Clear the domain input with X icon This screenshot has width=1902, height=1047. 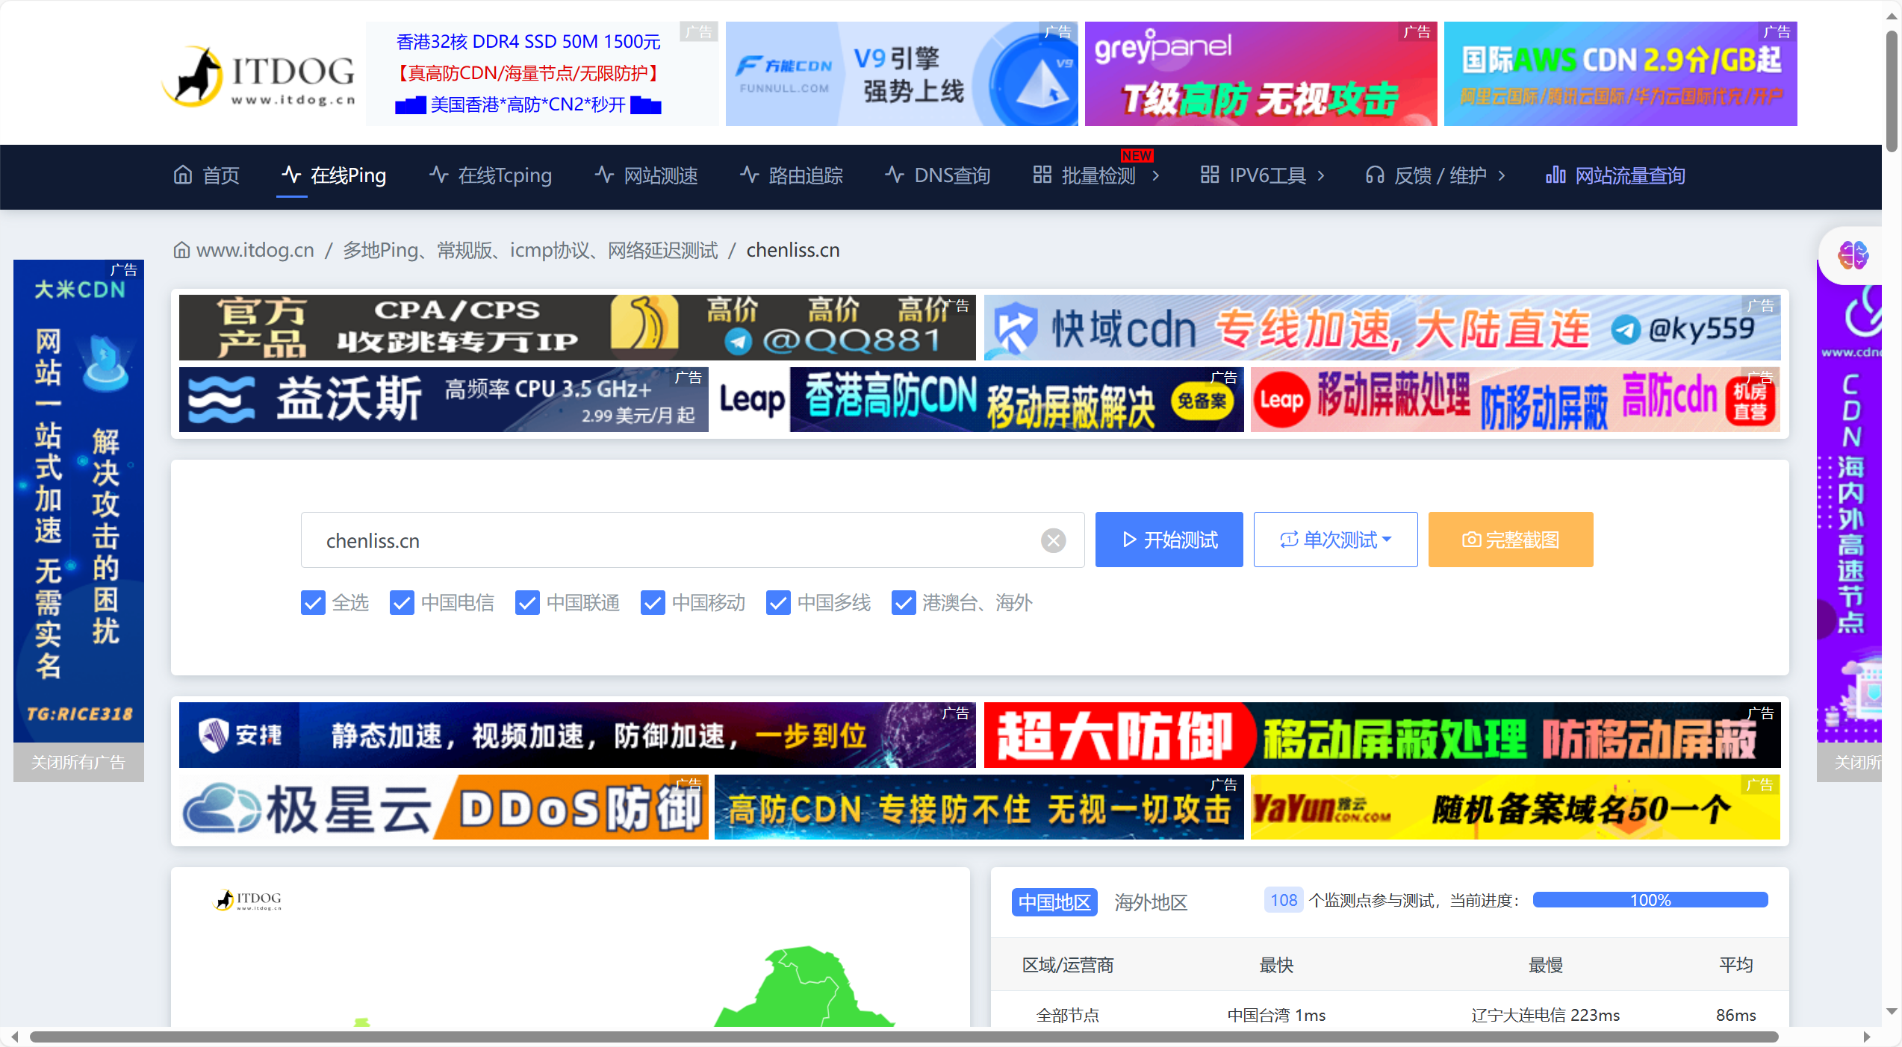(1053, 540)
